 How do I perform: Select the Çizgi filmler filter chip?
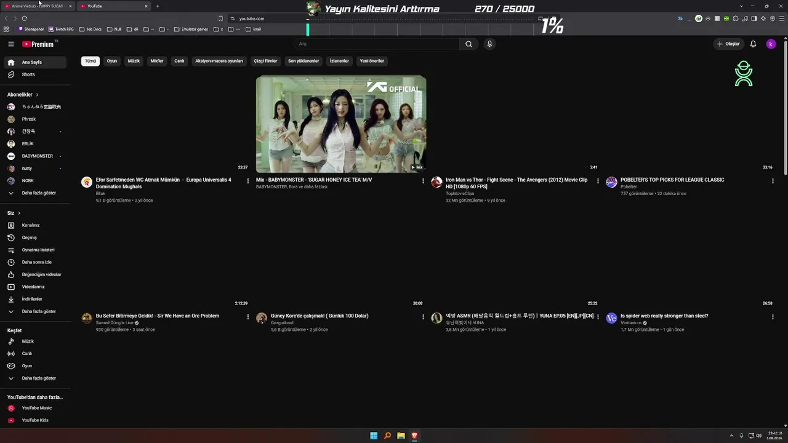(266, 61)
